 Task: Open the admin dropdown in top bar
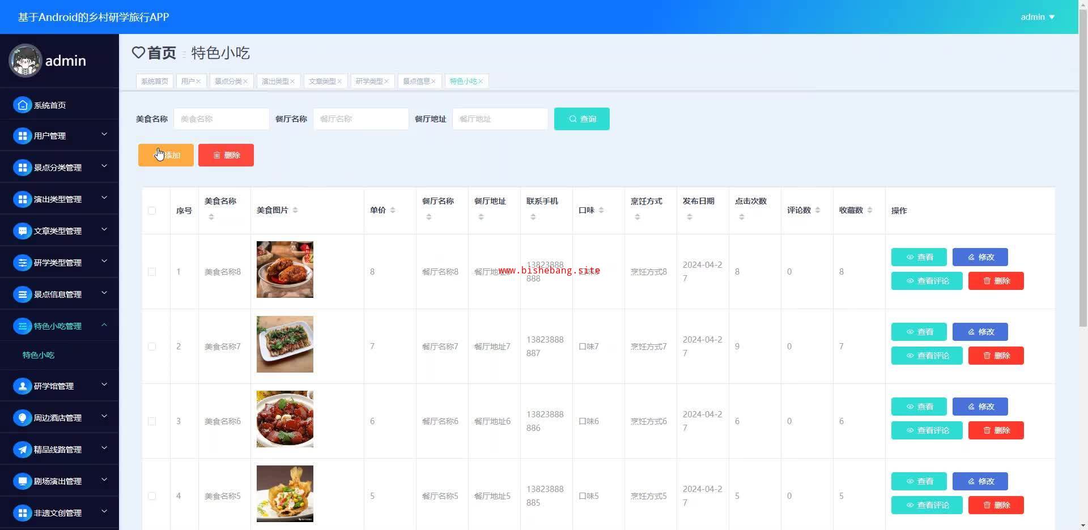tap(1037, 17)
